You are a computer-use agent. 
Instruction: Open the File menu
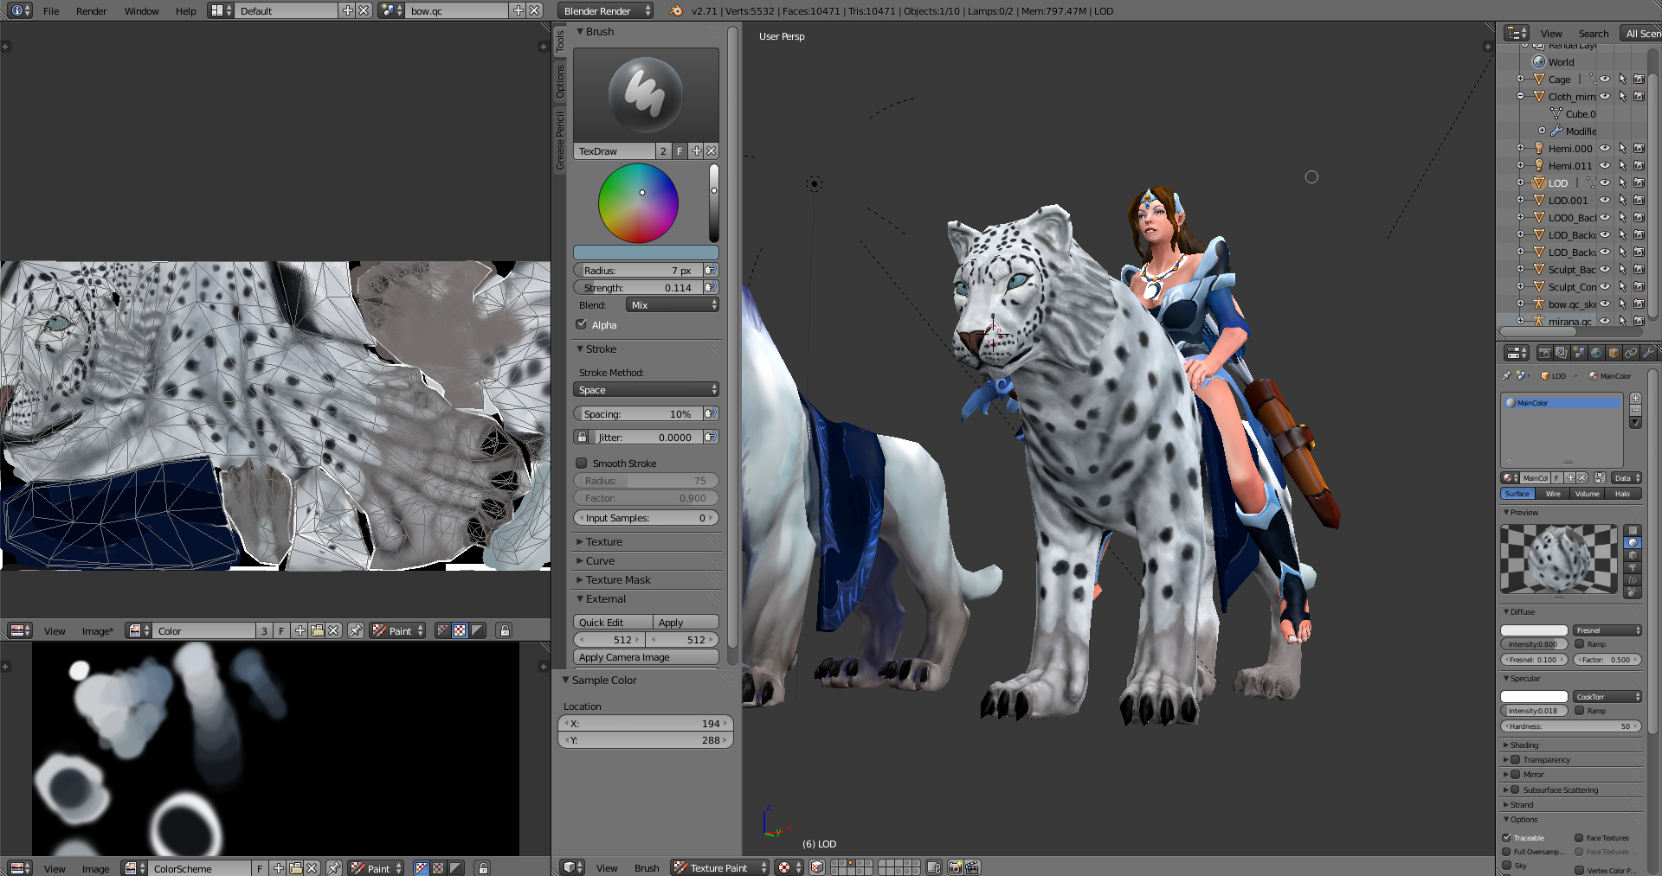(51, 11)
